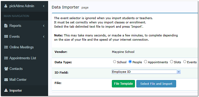The height and width of the screenshot is (97, 199).
Task: Click the MAIN NAVIGATION header text
Action: pyautogui.click(x=16, y=16)
